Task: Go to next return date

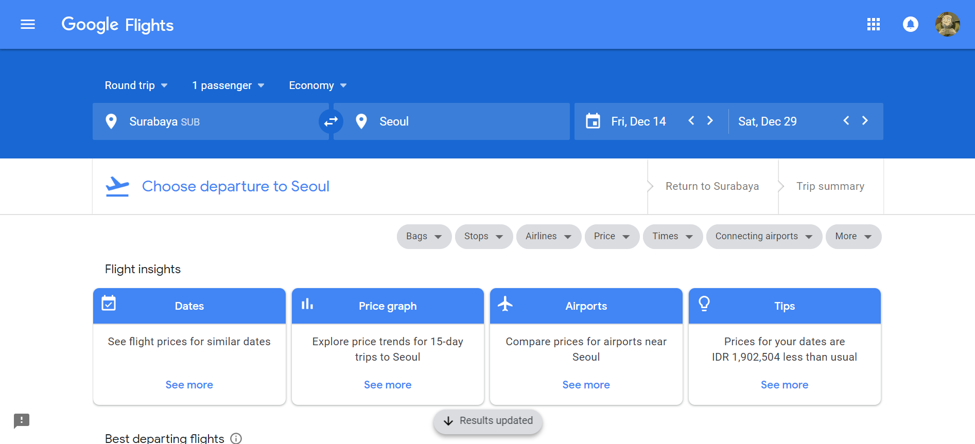Action: point(865,120)
